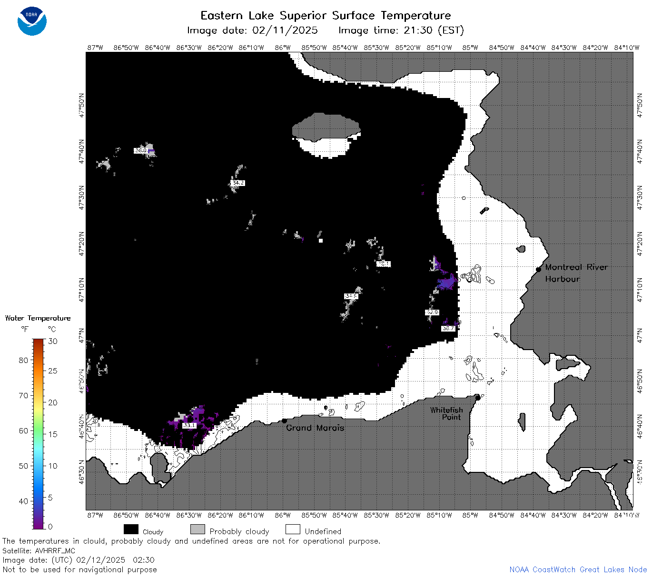Select the white Undefined legend swatch
652x577 pixels.
[x=293, y=529]
